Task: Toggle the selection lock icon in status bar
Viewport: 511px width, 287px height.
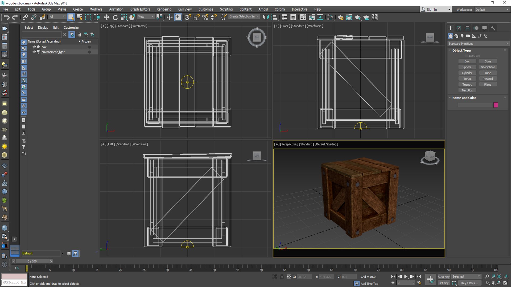Action: tap(282, 277)
